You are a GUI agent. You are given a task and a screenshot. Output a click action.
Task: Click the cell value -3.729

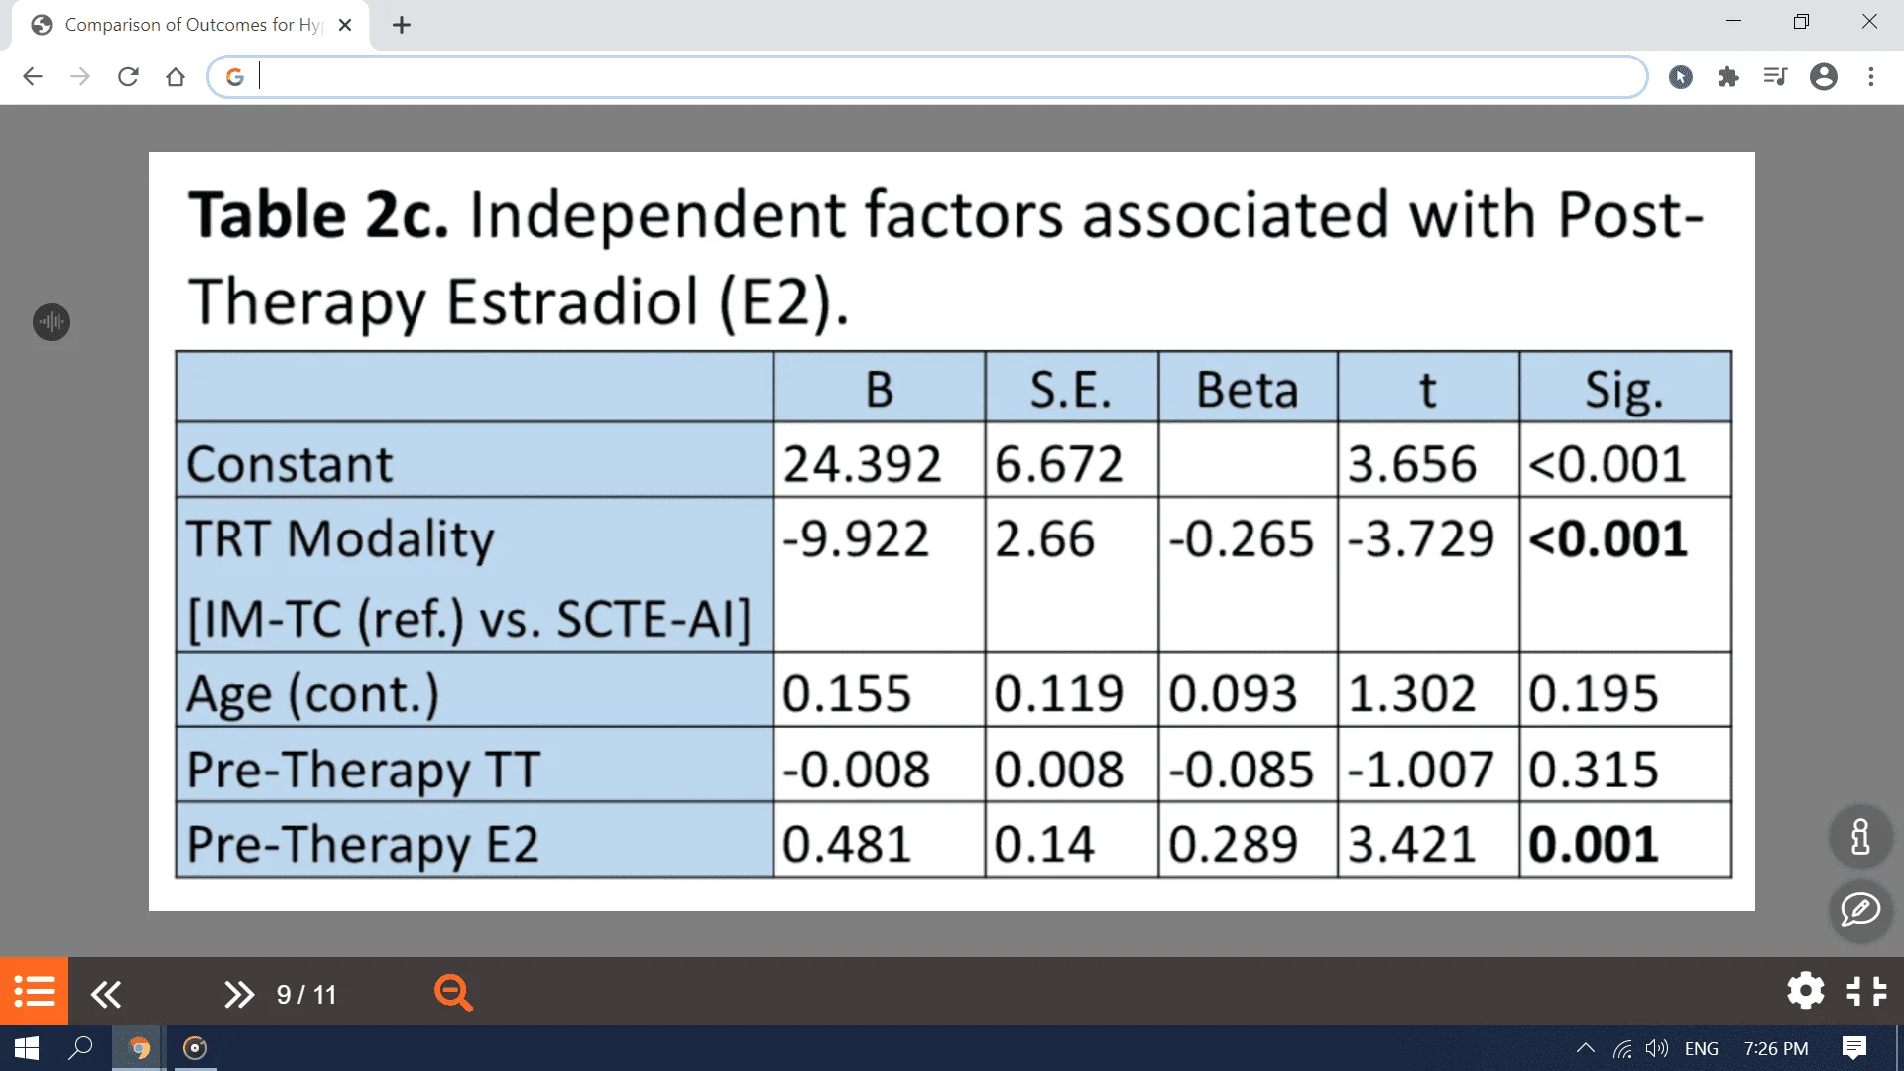pyautogui.click(x=1421, y=539)
